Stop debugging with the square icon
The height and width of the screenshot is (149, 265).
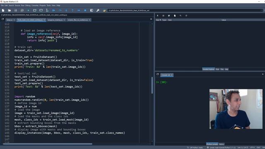coord(85,10)
